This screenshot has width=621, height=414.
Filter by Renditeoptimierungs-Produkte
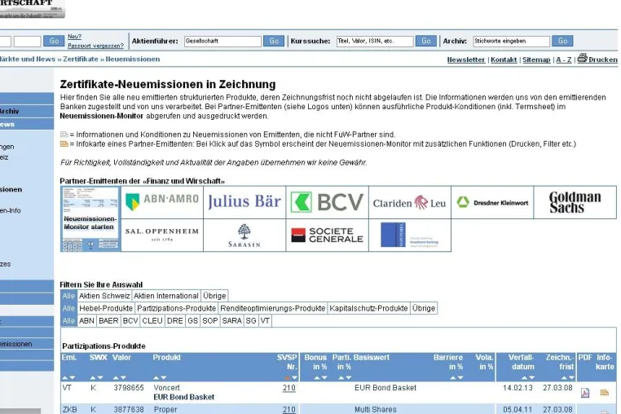272,308
